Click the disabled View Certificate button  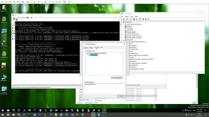point(117,78)
